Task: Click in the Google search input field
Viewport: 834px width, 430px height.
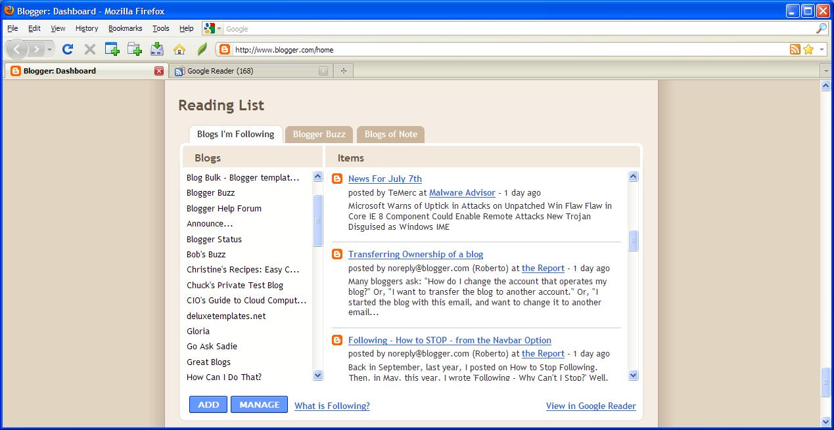Action: point(519,28)
